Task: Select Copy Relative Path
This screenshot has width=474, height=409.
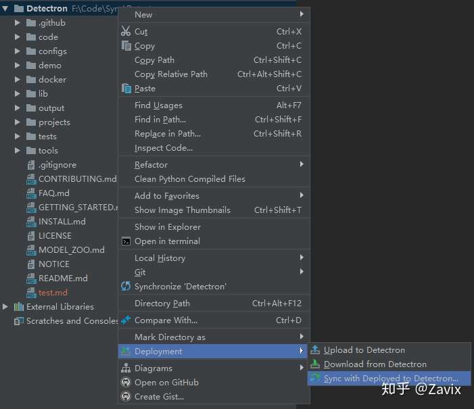Action: 214,74
